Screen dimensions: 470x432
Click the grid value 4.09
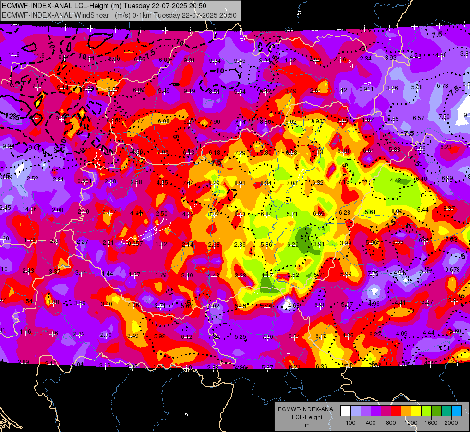point(402,333)
